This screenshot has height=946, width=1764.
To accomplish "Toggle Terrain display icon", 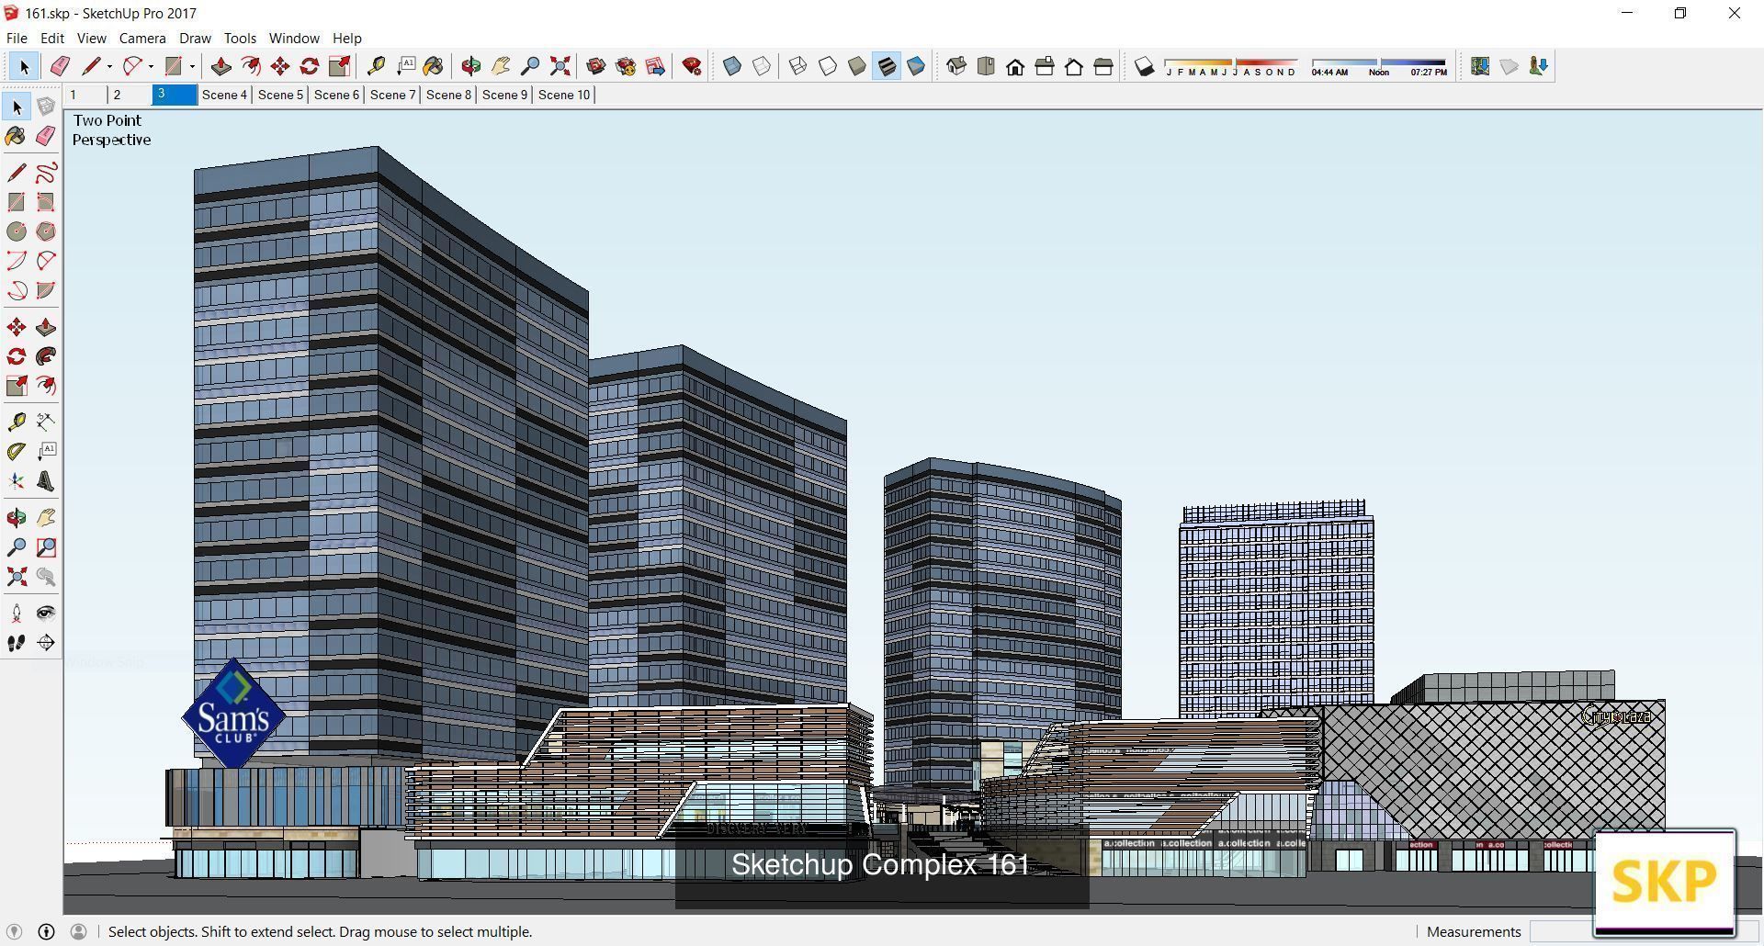I will tap(1510, 66).
